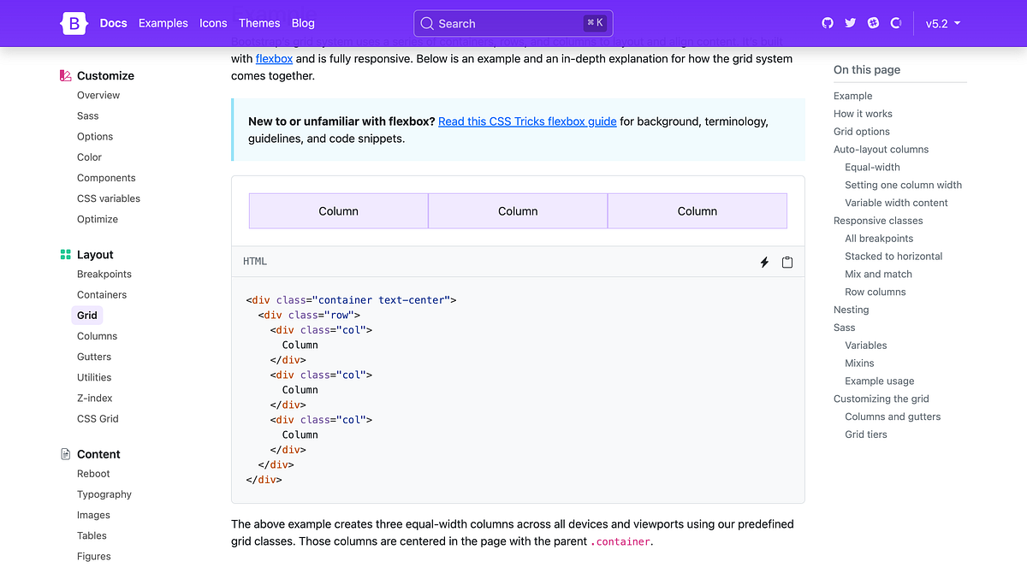The width and height of the screenshot is (1027, 585).
Task: Click the Content document icon in sidebar
Action: click(x=65, y=453)
